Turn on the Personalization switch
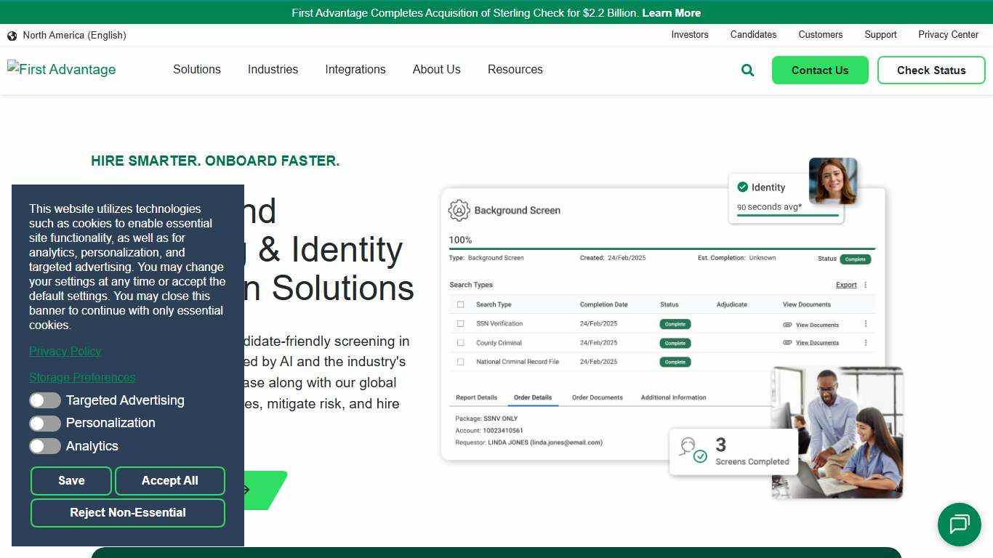 (45, 423)
